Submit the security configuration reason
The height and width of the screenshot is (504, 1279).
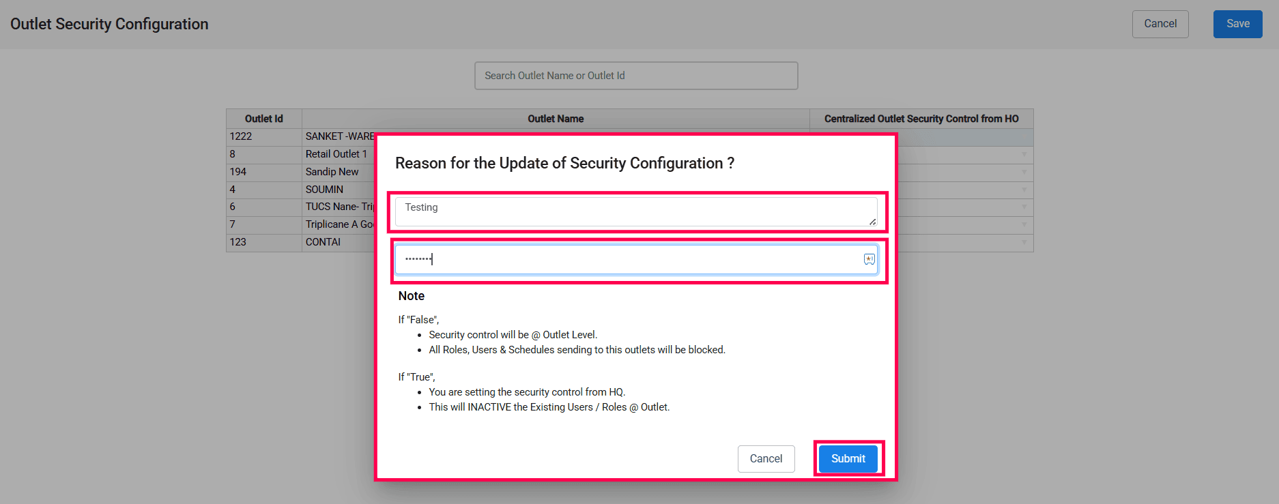pyautogui.click(x=848, y=459)
